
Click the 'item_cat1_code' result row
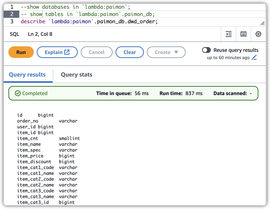(47, 167)
